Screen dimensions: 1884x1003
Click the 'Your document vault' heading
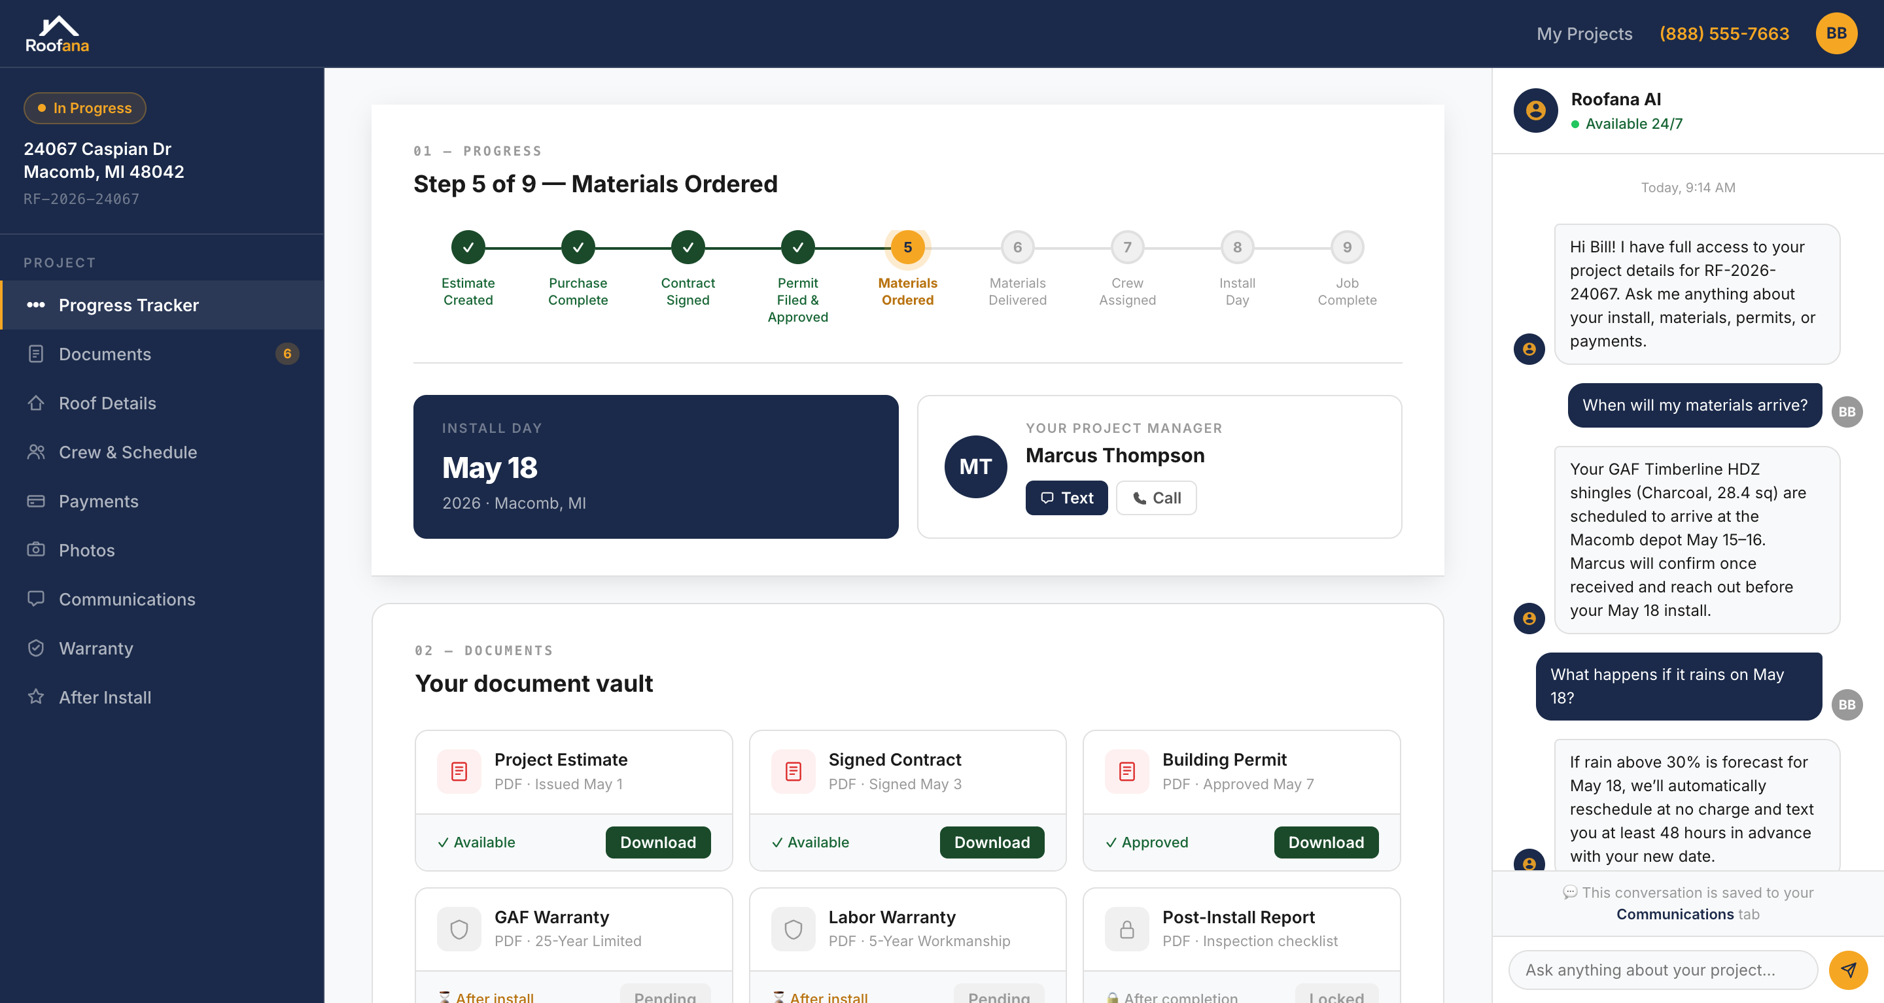point(534,683)
